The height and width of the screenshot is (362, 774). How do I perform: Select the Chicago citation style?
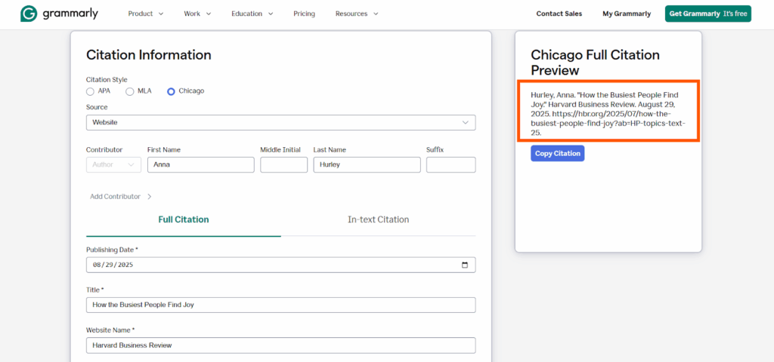click(x=172, y=91)
